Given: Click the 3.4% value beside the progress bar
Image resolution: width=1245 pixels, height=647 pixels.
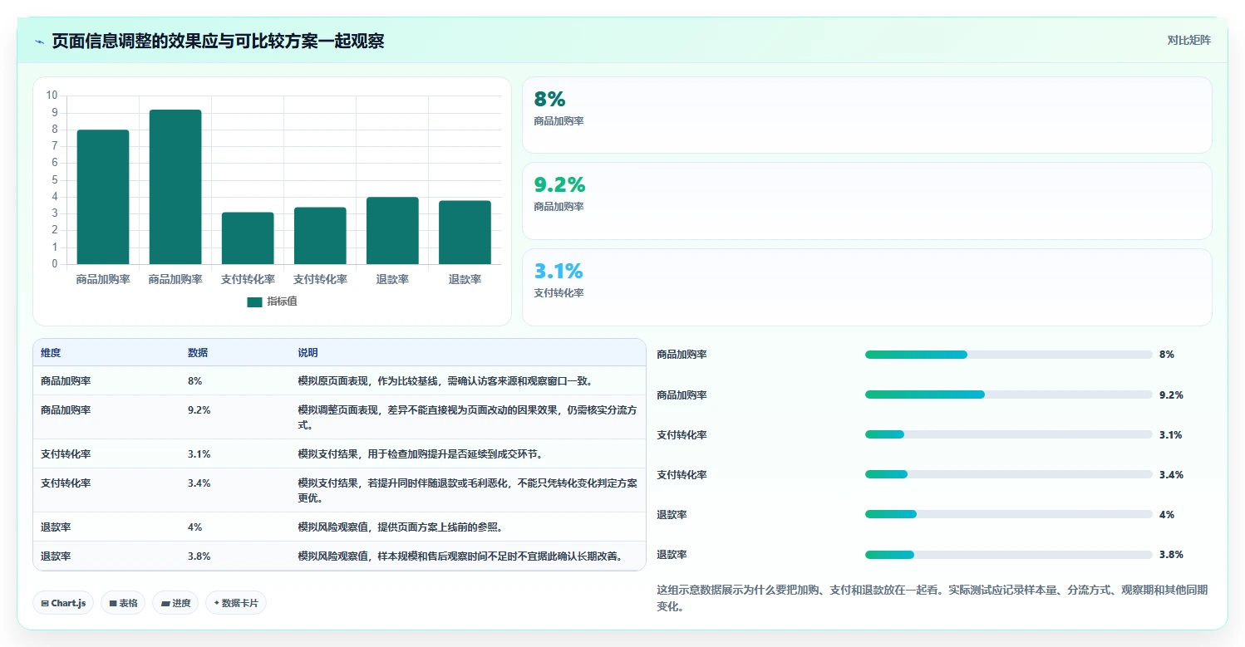Looking at the screenshot, I should point(1170,474).
